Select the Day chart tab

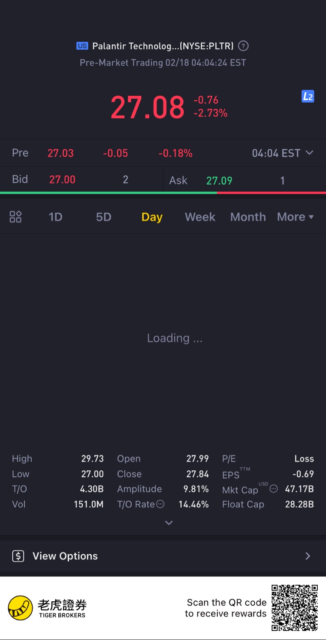[x=152, y=217]
